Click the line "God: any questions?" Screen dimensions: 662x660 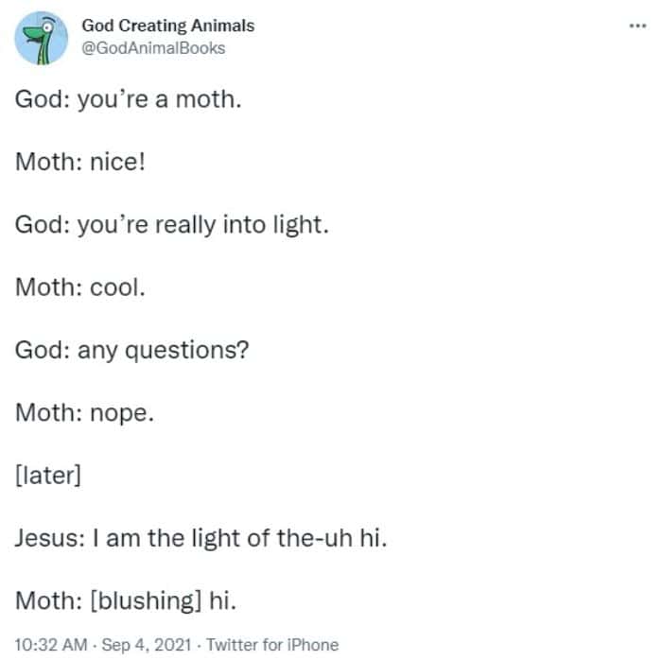point(131,350)
